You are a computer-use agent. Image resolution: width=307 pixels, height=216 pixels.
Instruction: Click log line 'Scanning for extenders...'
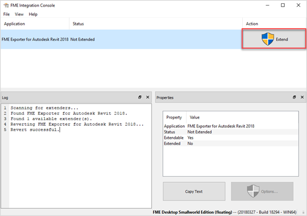[44, 108]
